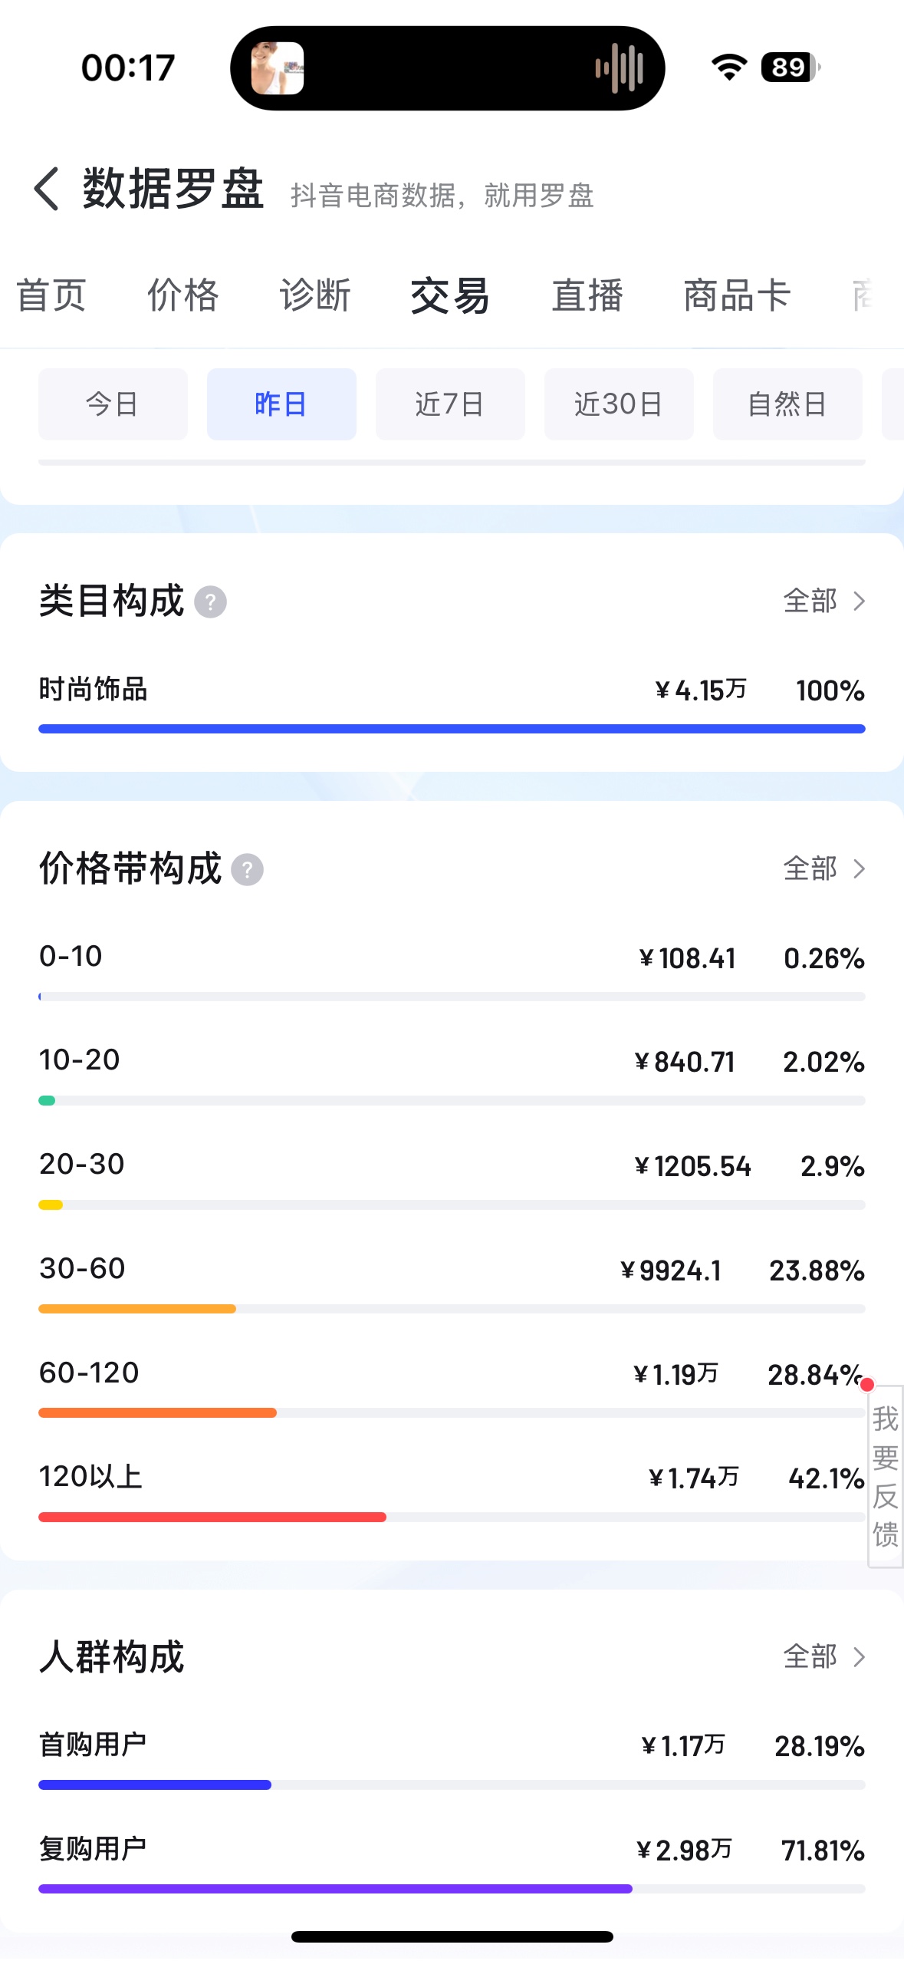Tap the back arrow beside 数据罗盘

click(x=46, y=188)
